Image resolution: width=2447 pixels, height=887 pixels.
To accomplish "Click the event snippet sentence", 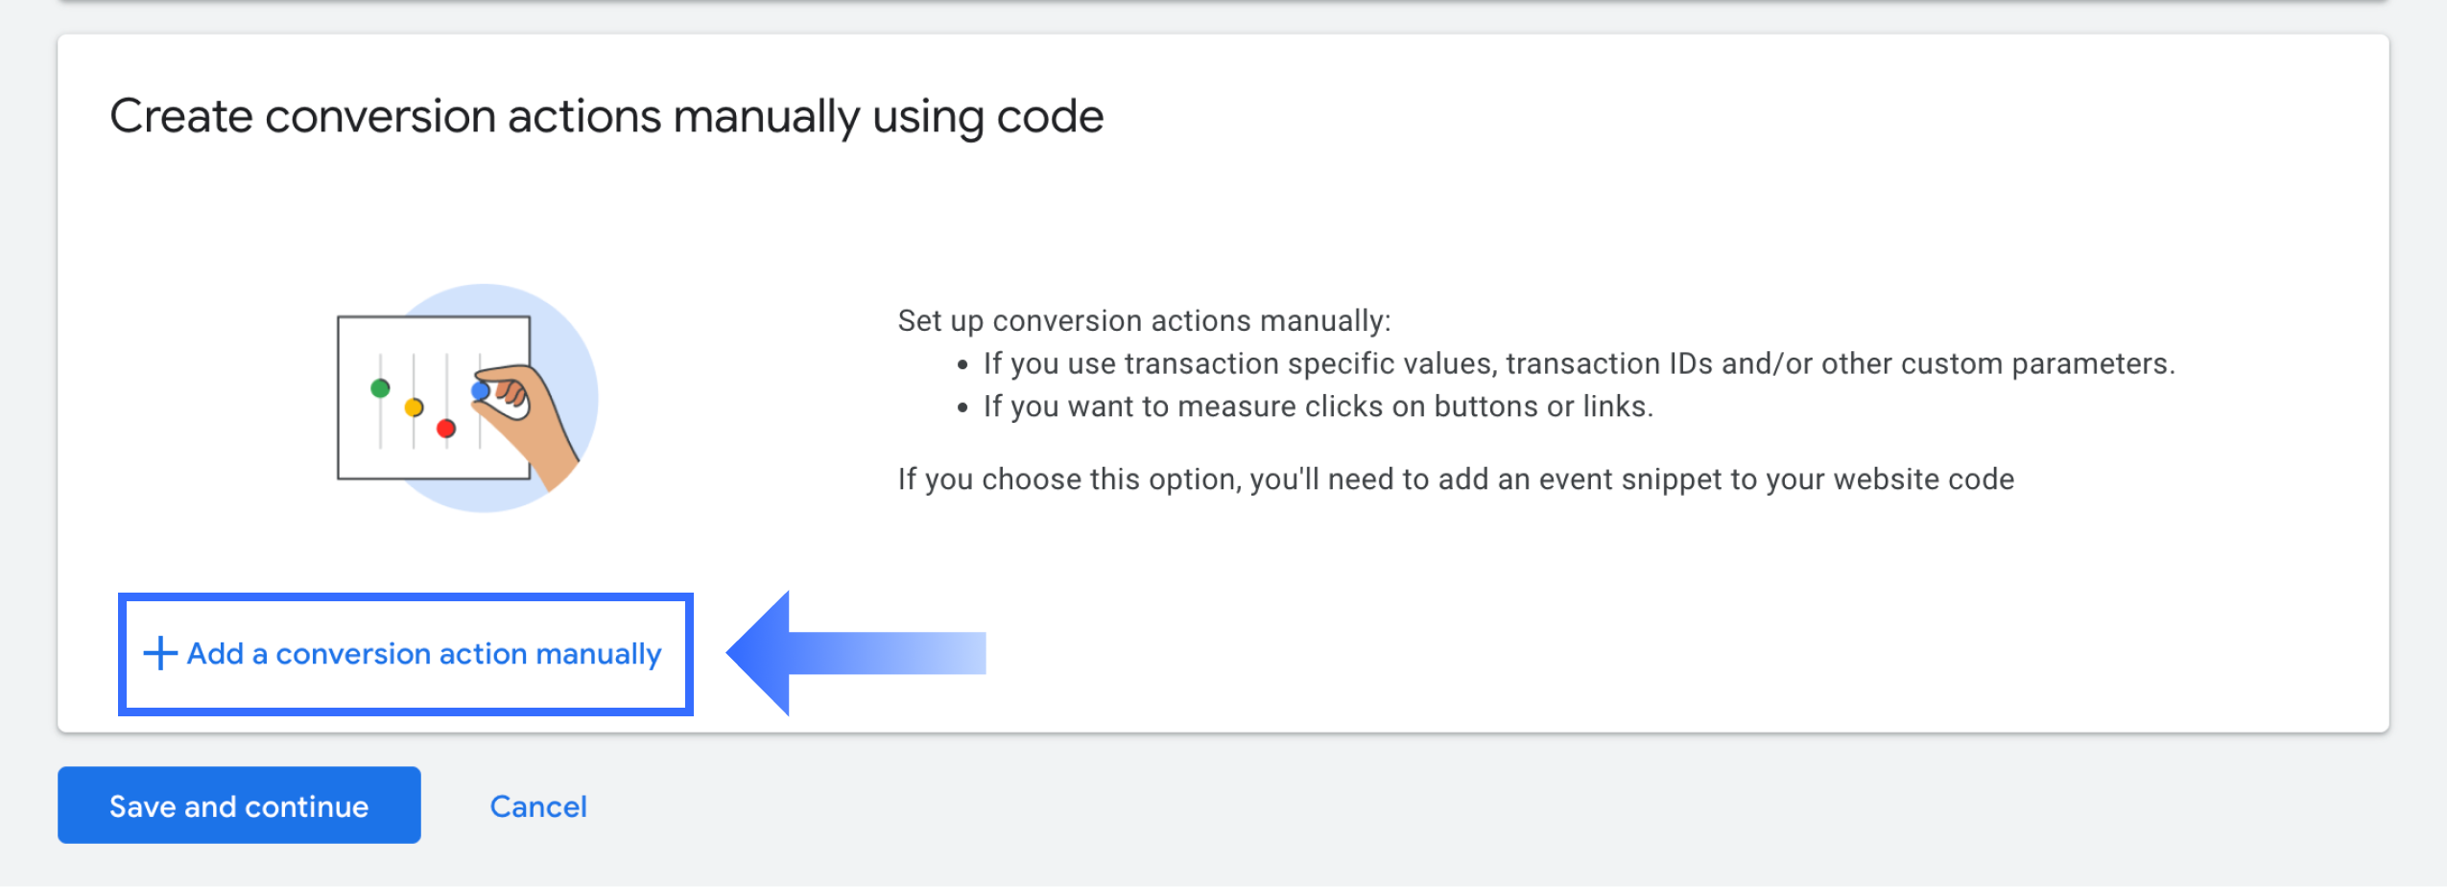I will tap(1455, 479).
